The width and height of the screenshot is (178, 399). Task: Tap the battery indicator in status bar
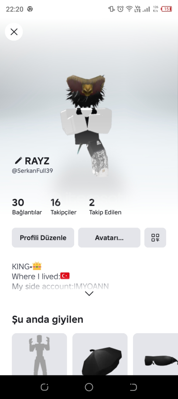click(x=167, y=9)
